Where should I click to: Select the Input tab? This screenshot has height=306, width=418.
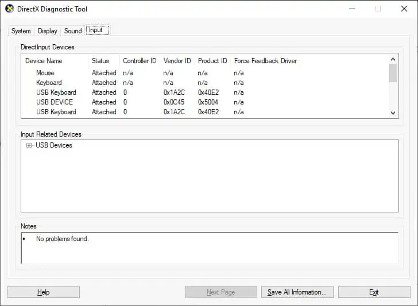coord(97,30)
